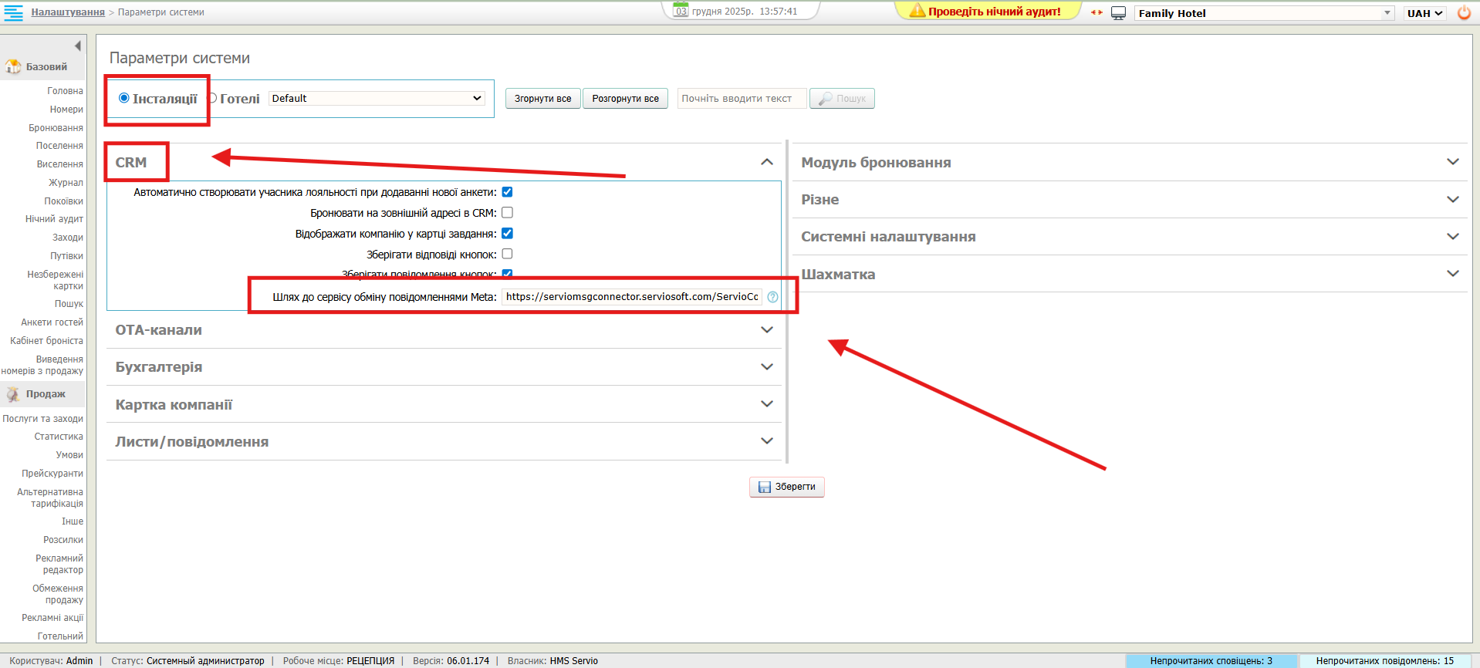Click the help icon beside Meta service URL
This screenshot has width=1480, height=668.
[772, 297]
